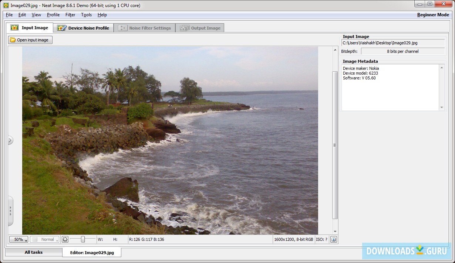
Task: Click the input image file path field
Action: 393,43
